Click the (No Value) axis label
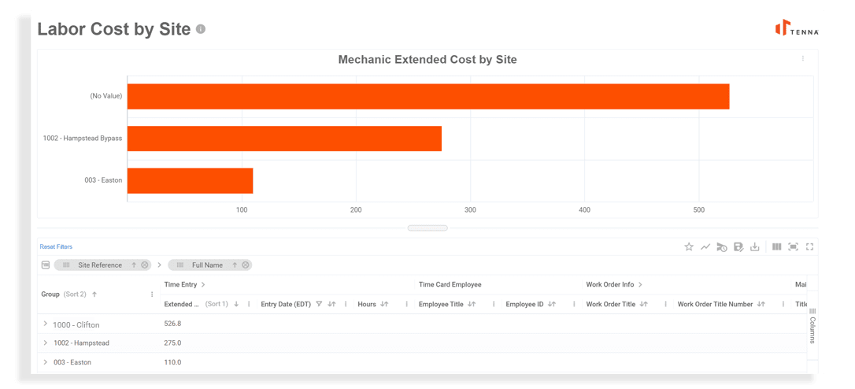 tap(105, 96)
